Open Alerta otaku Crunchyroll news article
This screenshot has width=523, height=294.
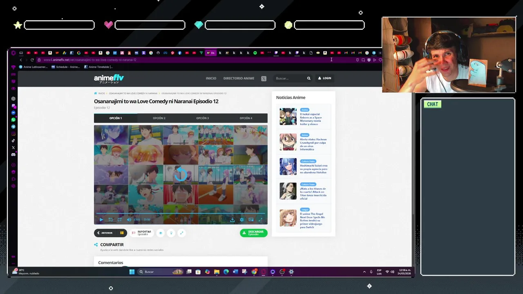point(313,144)
